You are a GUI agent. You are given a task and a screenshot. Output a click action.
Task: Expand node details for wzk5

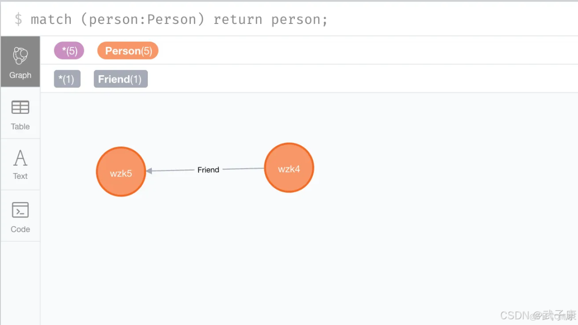(121, 172)
